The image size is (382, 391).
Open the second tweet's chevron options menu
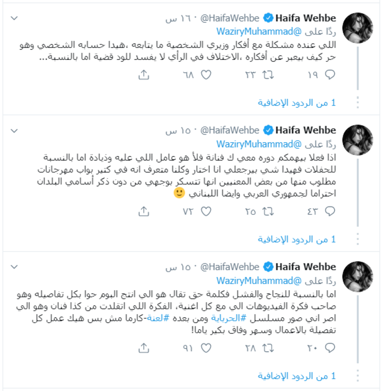[14, 131]
